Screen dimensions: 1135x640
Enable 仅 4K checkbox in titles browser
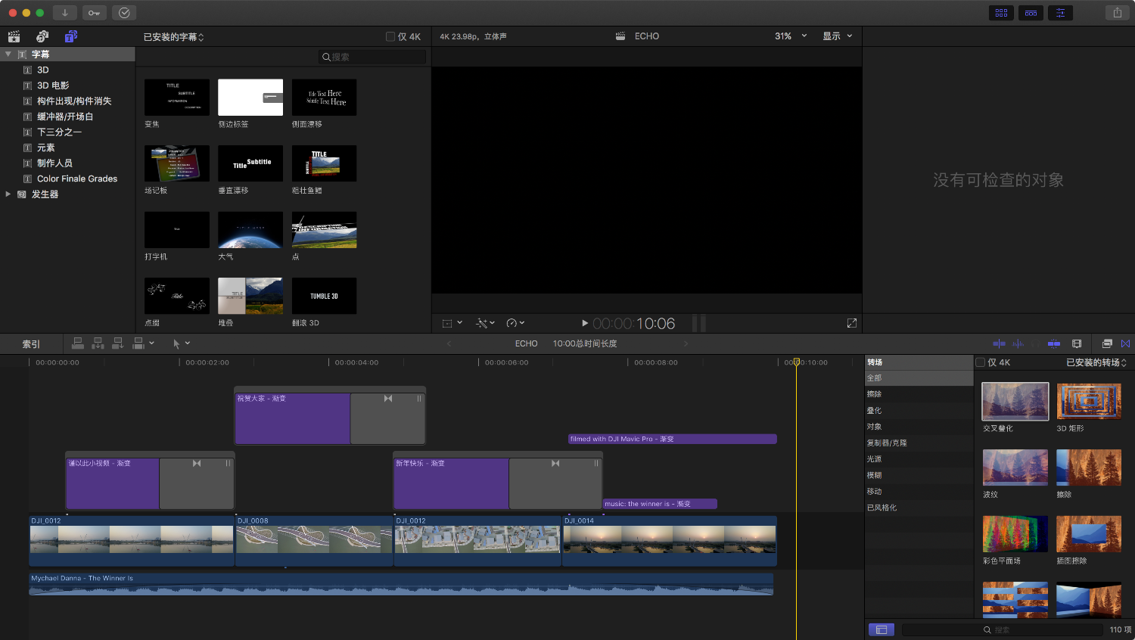click(x=390, y=36)
